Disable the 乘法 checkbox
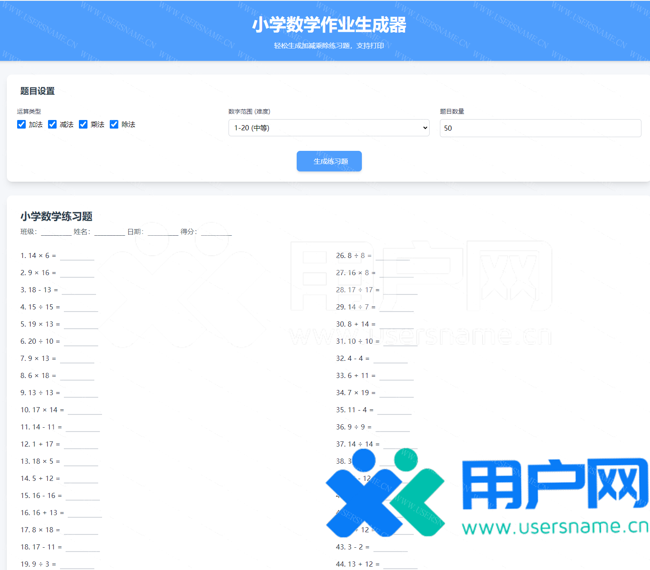The image size is (650, 570). [x=83, y=124]
